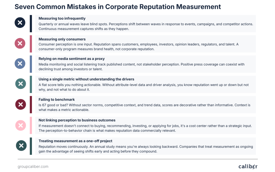Click the Measuring too infrequently heading
This screenshot has width=275, height=172.
pos(62,19)
